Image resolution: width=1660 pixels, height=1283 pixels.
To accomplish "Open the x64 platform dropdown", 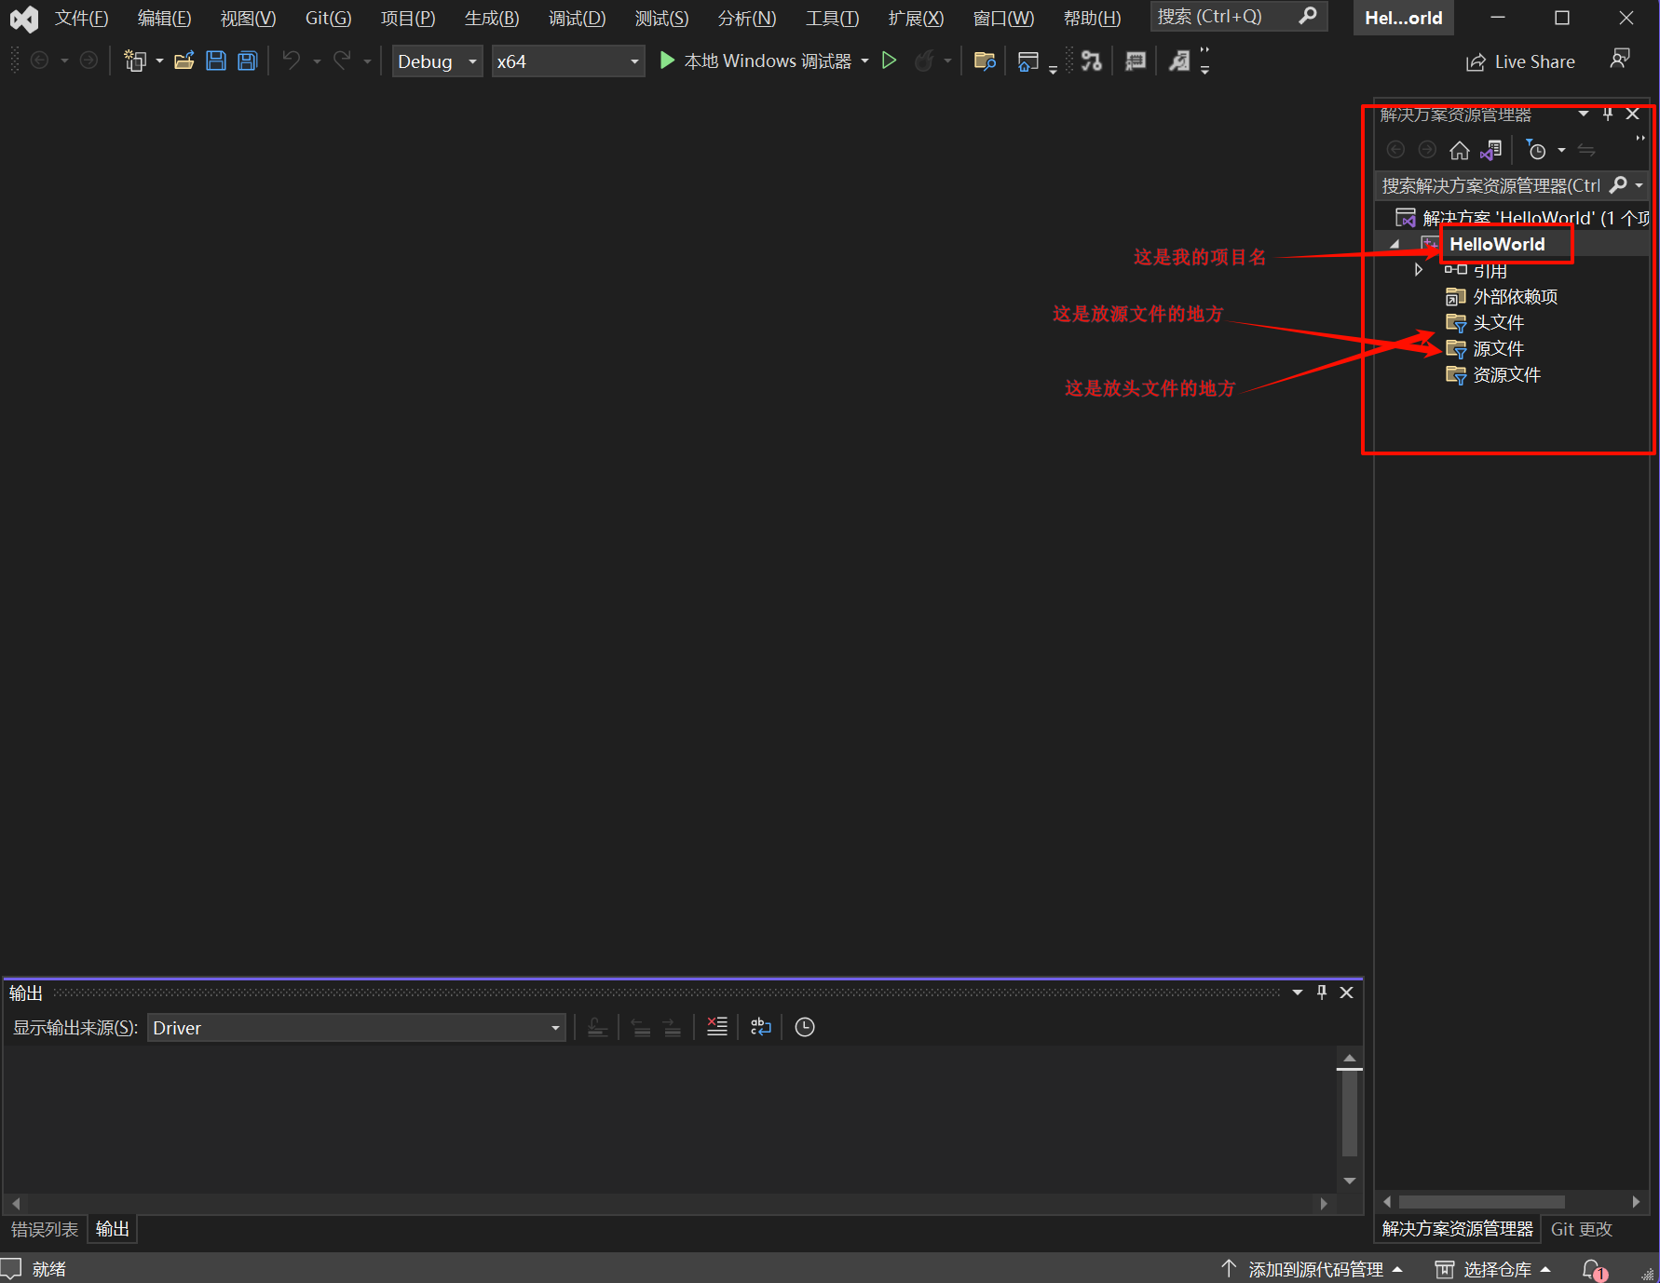I will point(567,61).
